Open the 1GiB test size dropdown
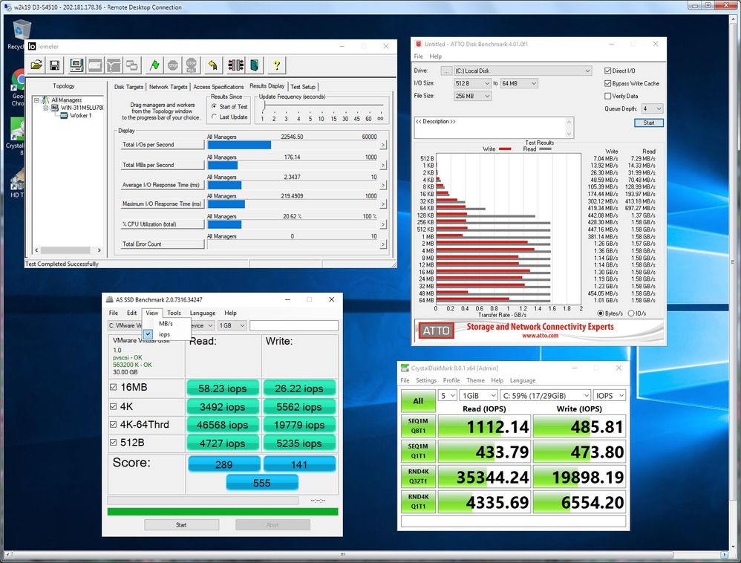741x563 pixels. coord(479,396)
